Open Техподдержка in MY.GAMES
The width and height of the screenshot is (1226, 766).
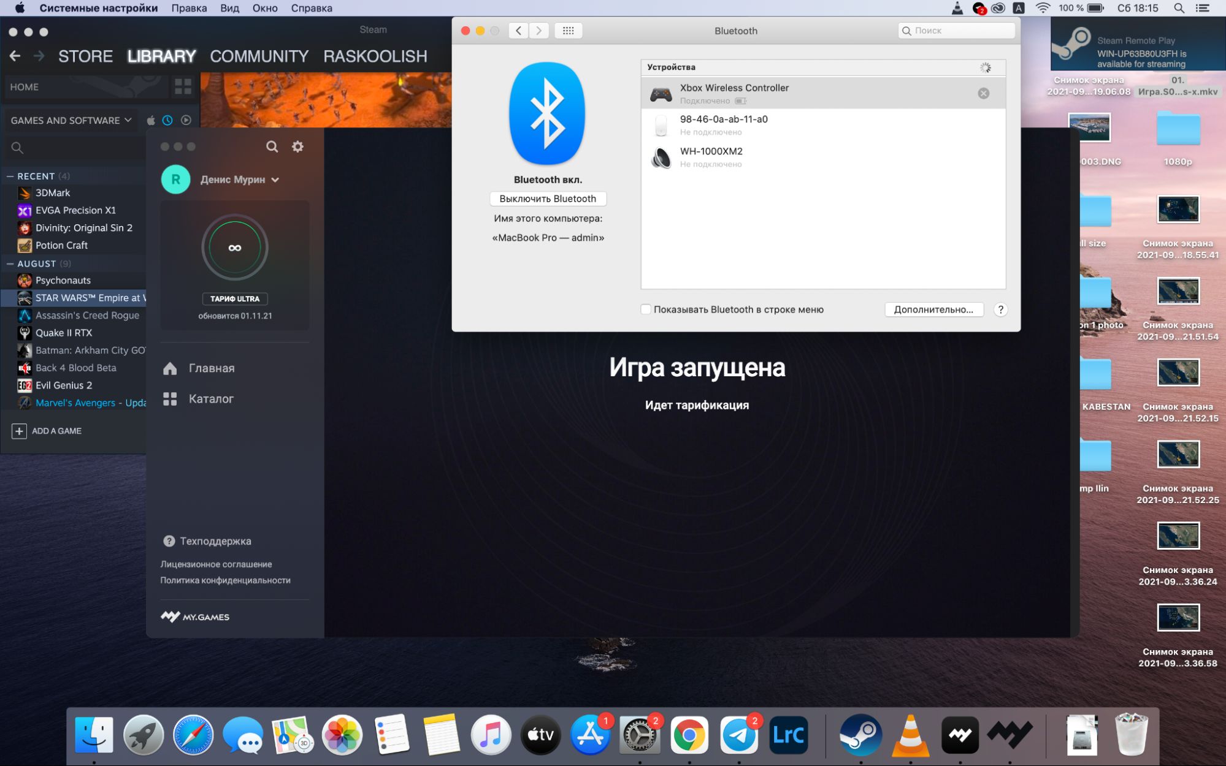(207, 541)
